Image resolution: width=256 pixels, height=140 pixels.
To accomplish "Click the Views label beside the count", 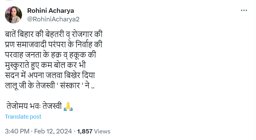I will tap(102, 131).
